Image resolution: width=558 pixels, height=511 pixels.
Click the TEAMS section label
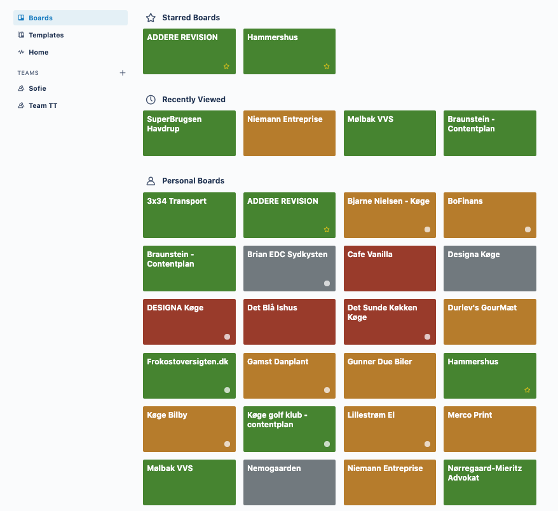point(28,73)
